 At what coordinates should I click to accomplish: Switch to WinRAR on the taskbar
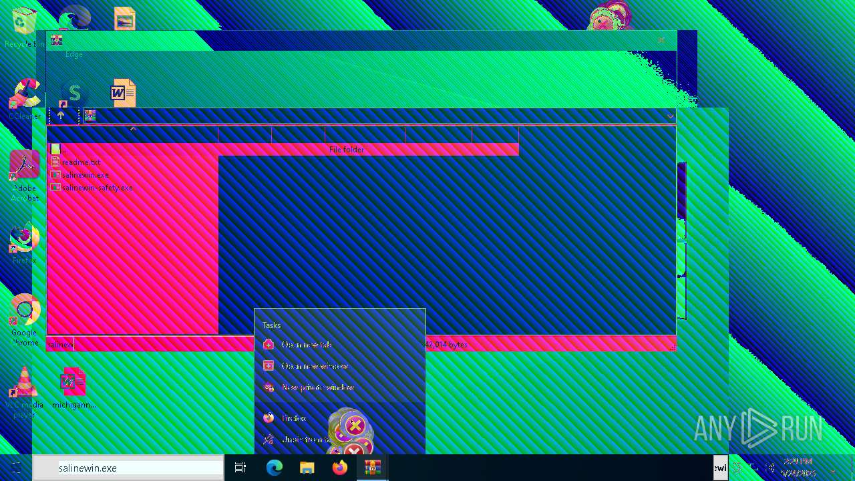[372, 468]
